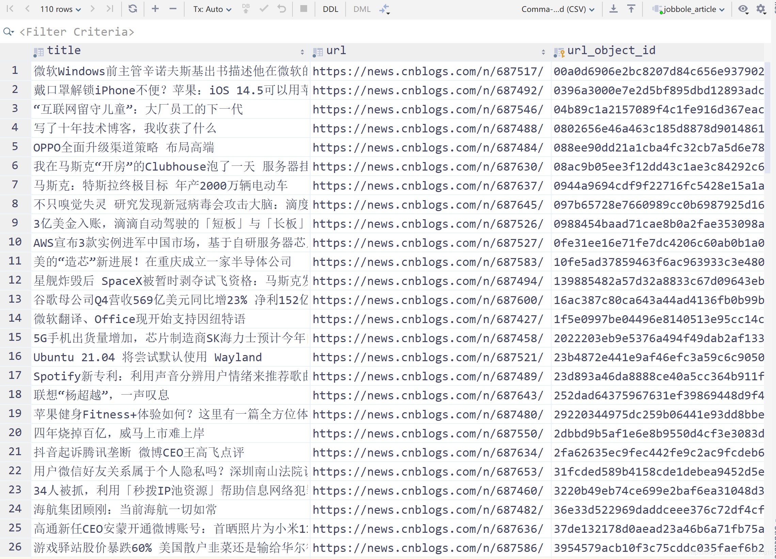The image size is (776, 559).
Task: Toggle the view options eye icon
Action: pos(743,9)
